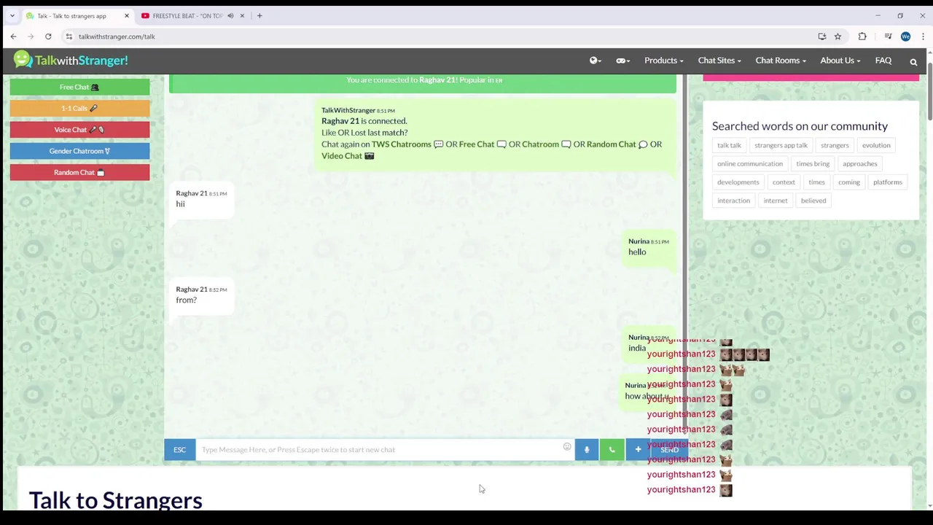Viewport: 933px width, 525px height.
Task: Open the FAQ page
Action: (x=883, y=61)
